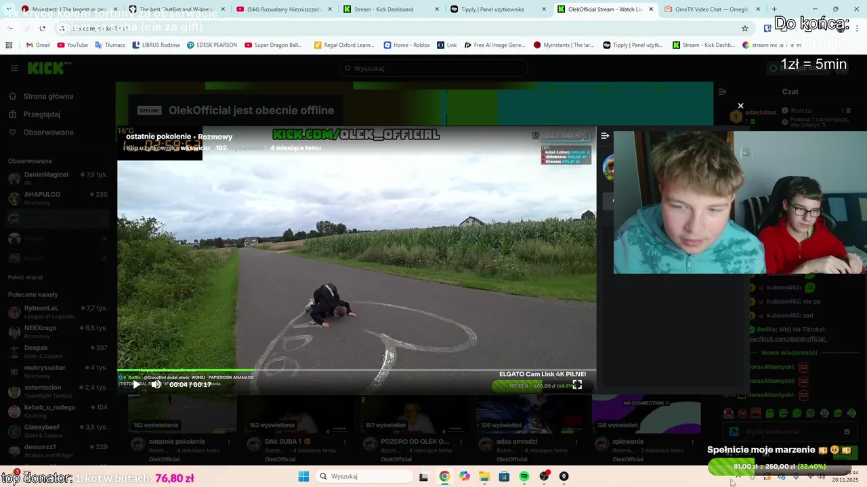The image size is (867, 487).
Task: Open Regał Oxford Learn bookmark
Action: (344, 45)
